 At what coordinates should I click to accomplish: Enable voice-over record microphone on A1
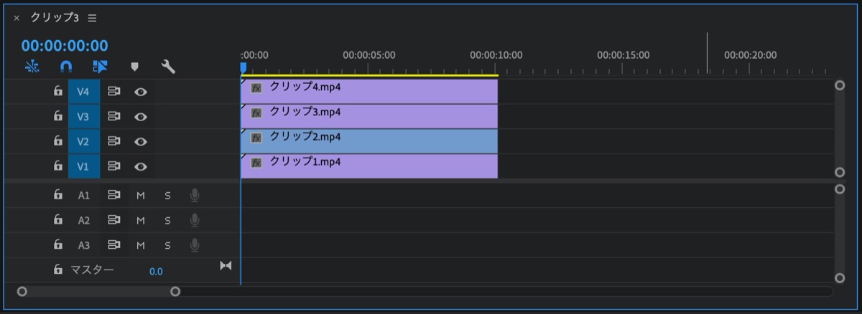point(194,195)
